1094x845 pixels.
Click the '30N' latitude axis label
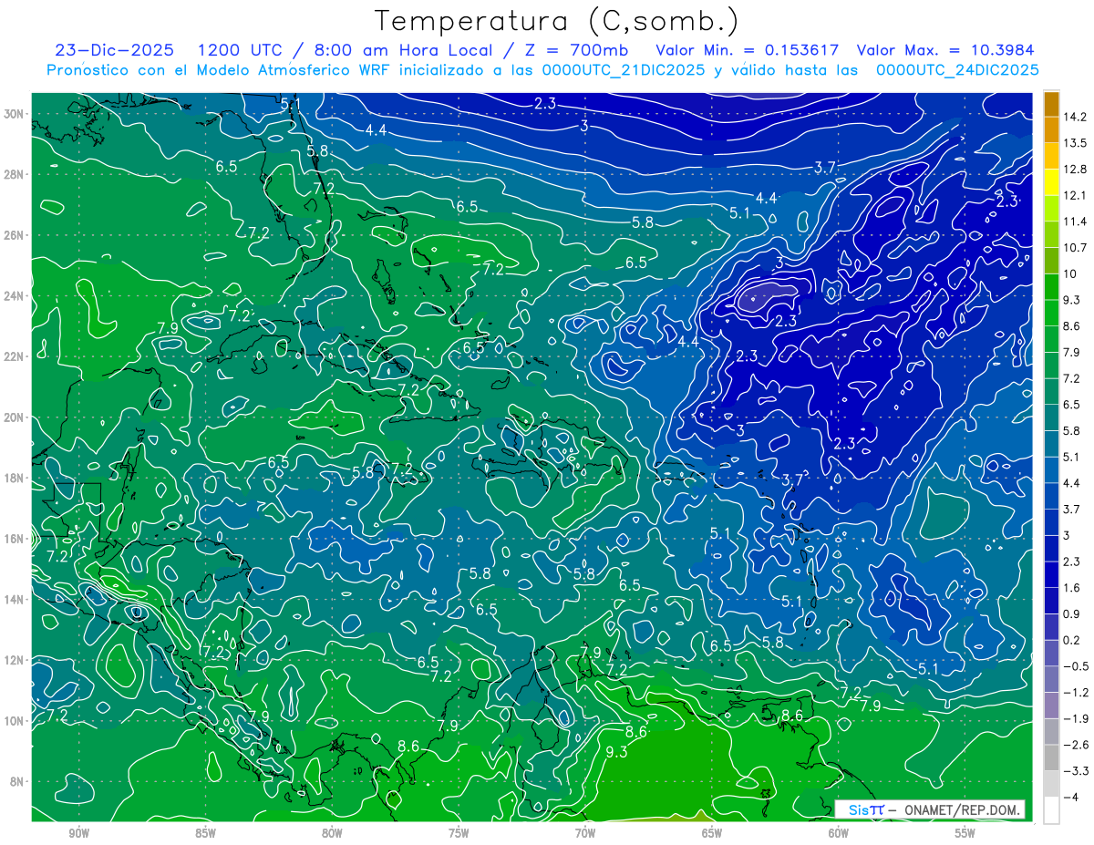15,114
